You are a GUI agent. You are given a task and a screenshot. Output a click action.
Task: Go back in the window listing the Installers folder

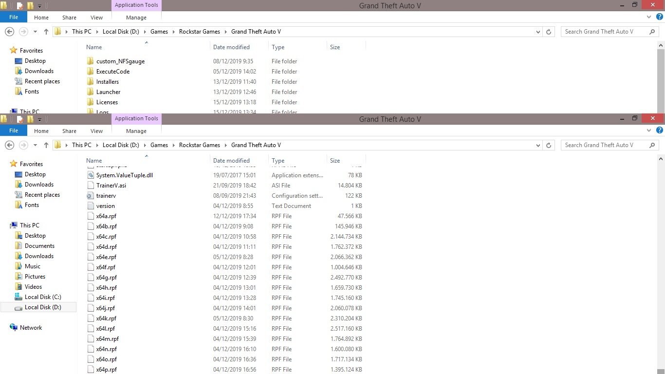coord(9,32)
